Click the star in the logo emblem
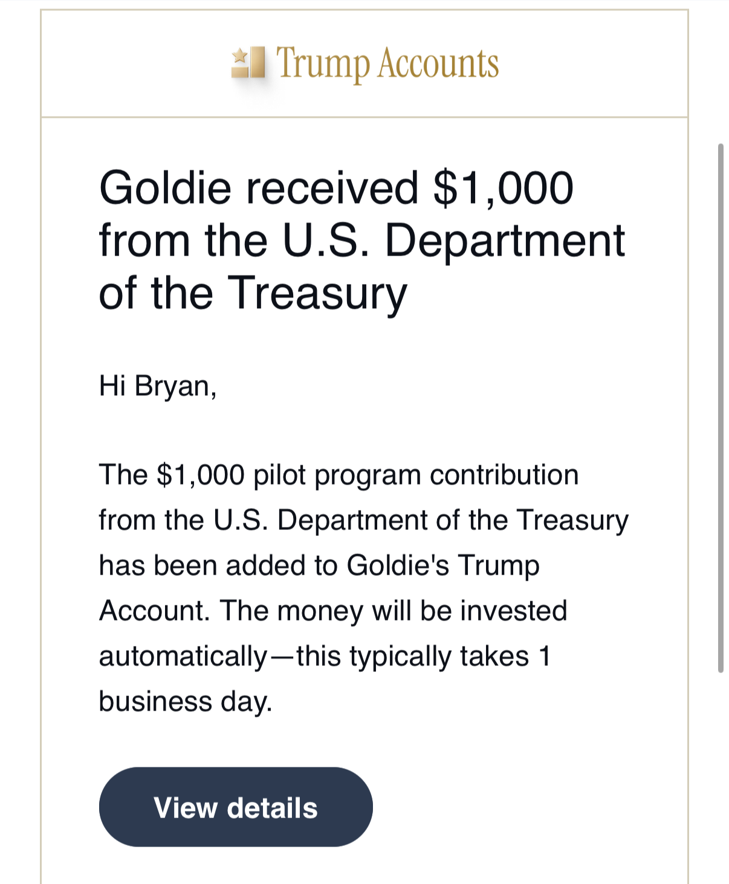 (x=240, y=56)
